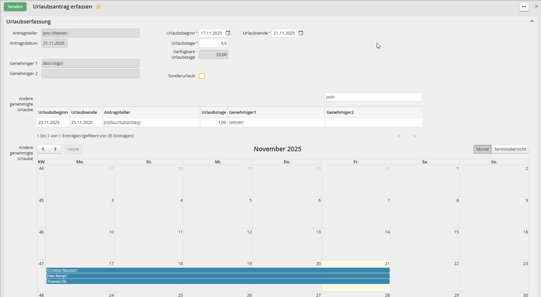
Task: Switch to Terminübersicht view
Action: coord(510,149)
